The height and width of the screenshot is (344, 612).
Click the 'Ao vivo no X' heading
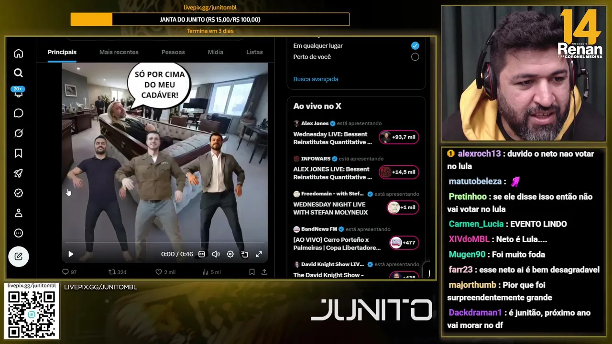[317, 106]
